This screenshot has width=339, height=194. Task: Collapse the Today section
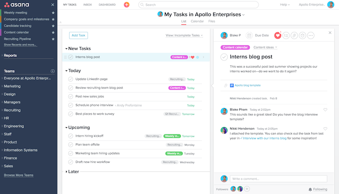pyautogui.click(x=66, y=71)
